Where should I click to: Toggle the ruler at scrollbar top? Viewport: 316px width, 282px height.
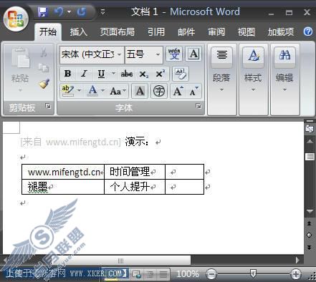310,129
